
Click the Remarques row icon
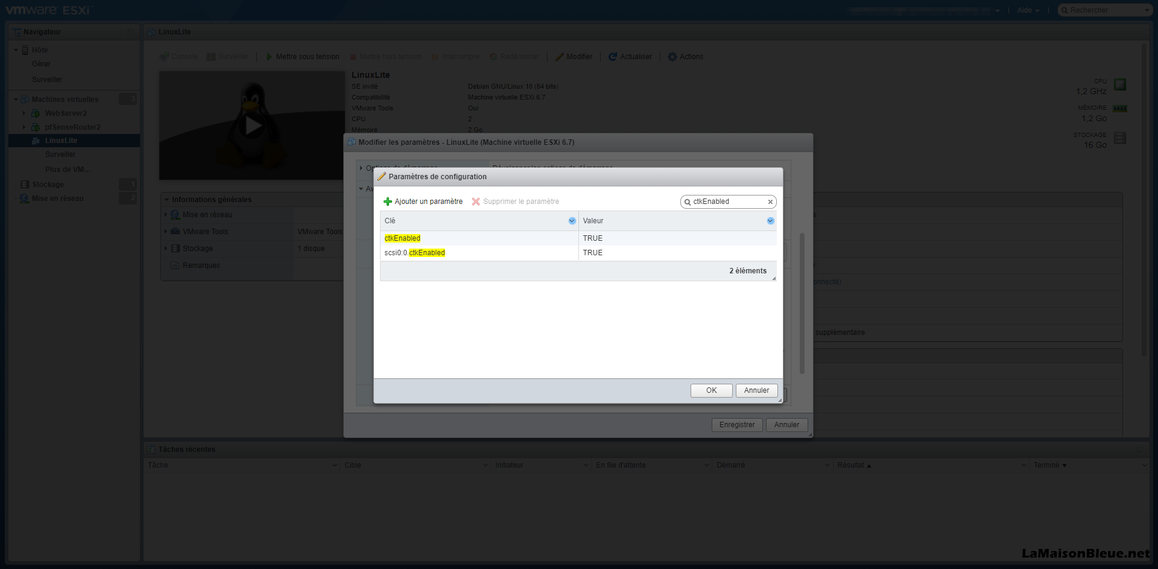pos(175,265)
